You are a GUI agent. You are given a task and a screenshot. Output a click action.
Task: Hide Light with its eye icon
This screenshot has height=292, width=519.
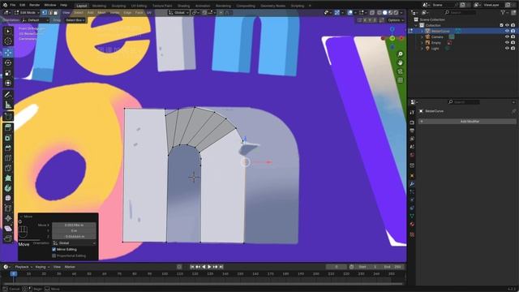click(507, 49)
